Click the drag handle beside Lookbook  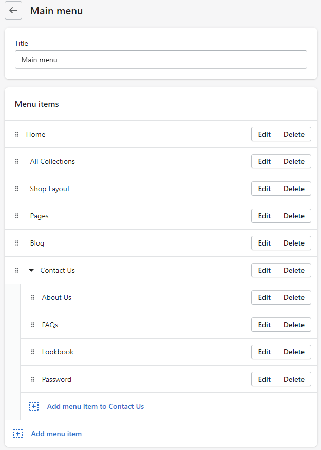click(33, 352)
